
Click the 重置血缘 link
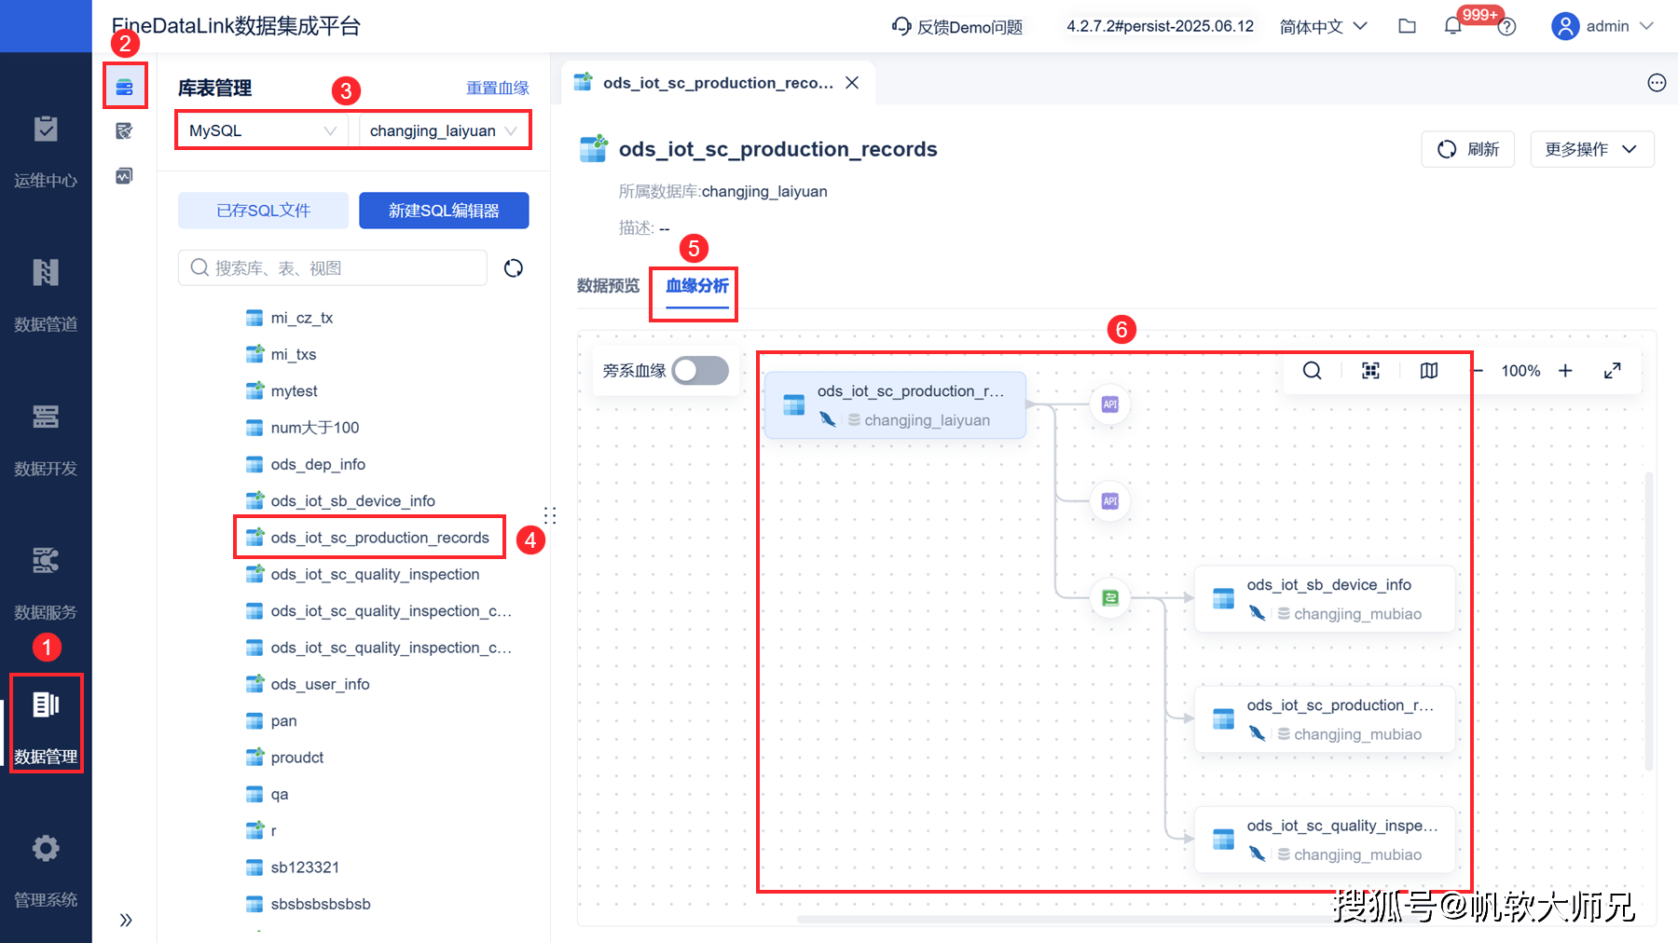[497, 88]
